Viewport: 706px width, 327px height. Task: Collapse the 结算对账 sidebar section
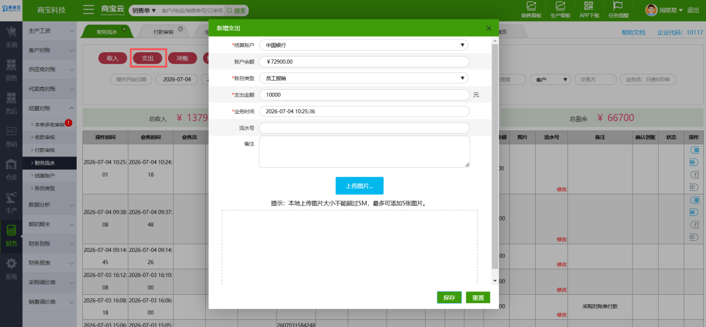[50, 108]
